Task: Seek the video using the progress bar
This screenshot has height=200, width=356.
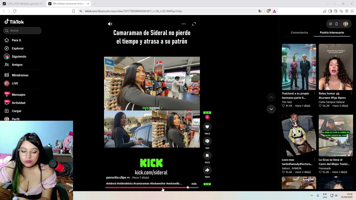Action: (152, 187)
